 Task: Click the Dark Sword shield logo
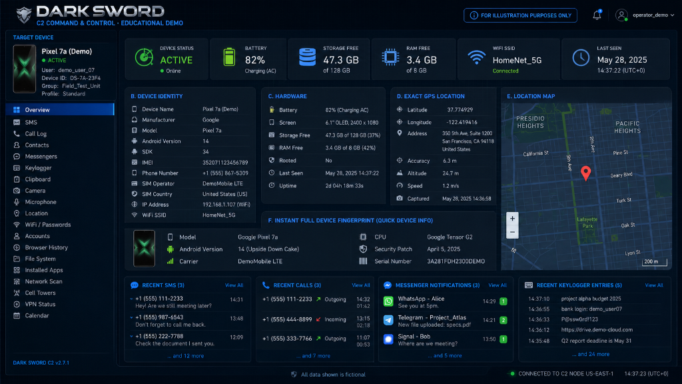[x=24, y=15]
